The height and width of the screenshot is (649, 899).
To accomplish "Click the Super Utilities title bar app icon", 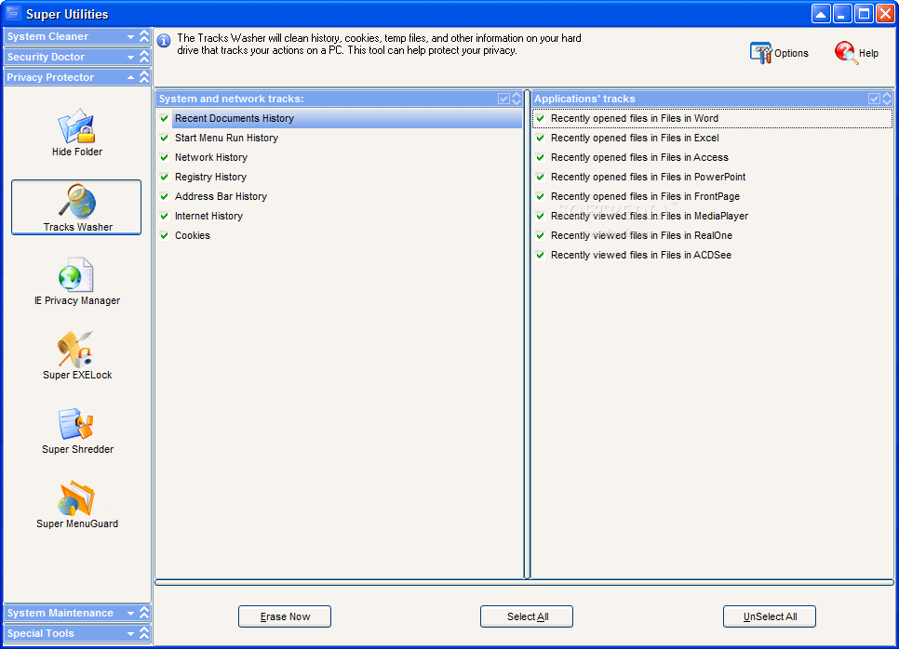I will click(14, 13).
